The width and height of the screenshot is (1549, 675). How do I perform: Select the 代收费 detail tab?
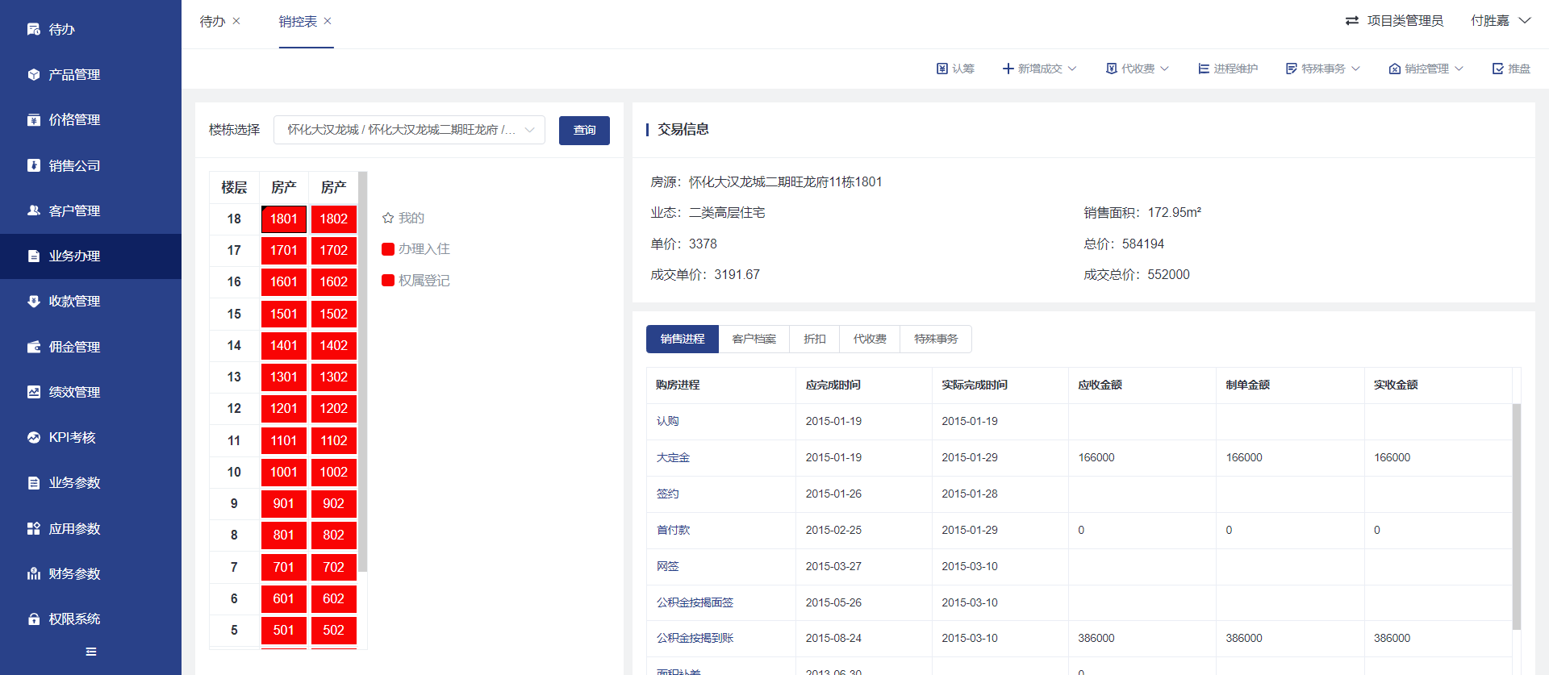pyautogui.click(x=870, y=339)
